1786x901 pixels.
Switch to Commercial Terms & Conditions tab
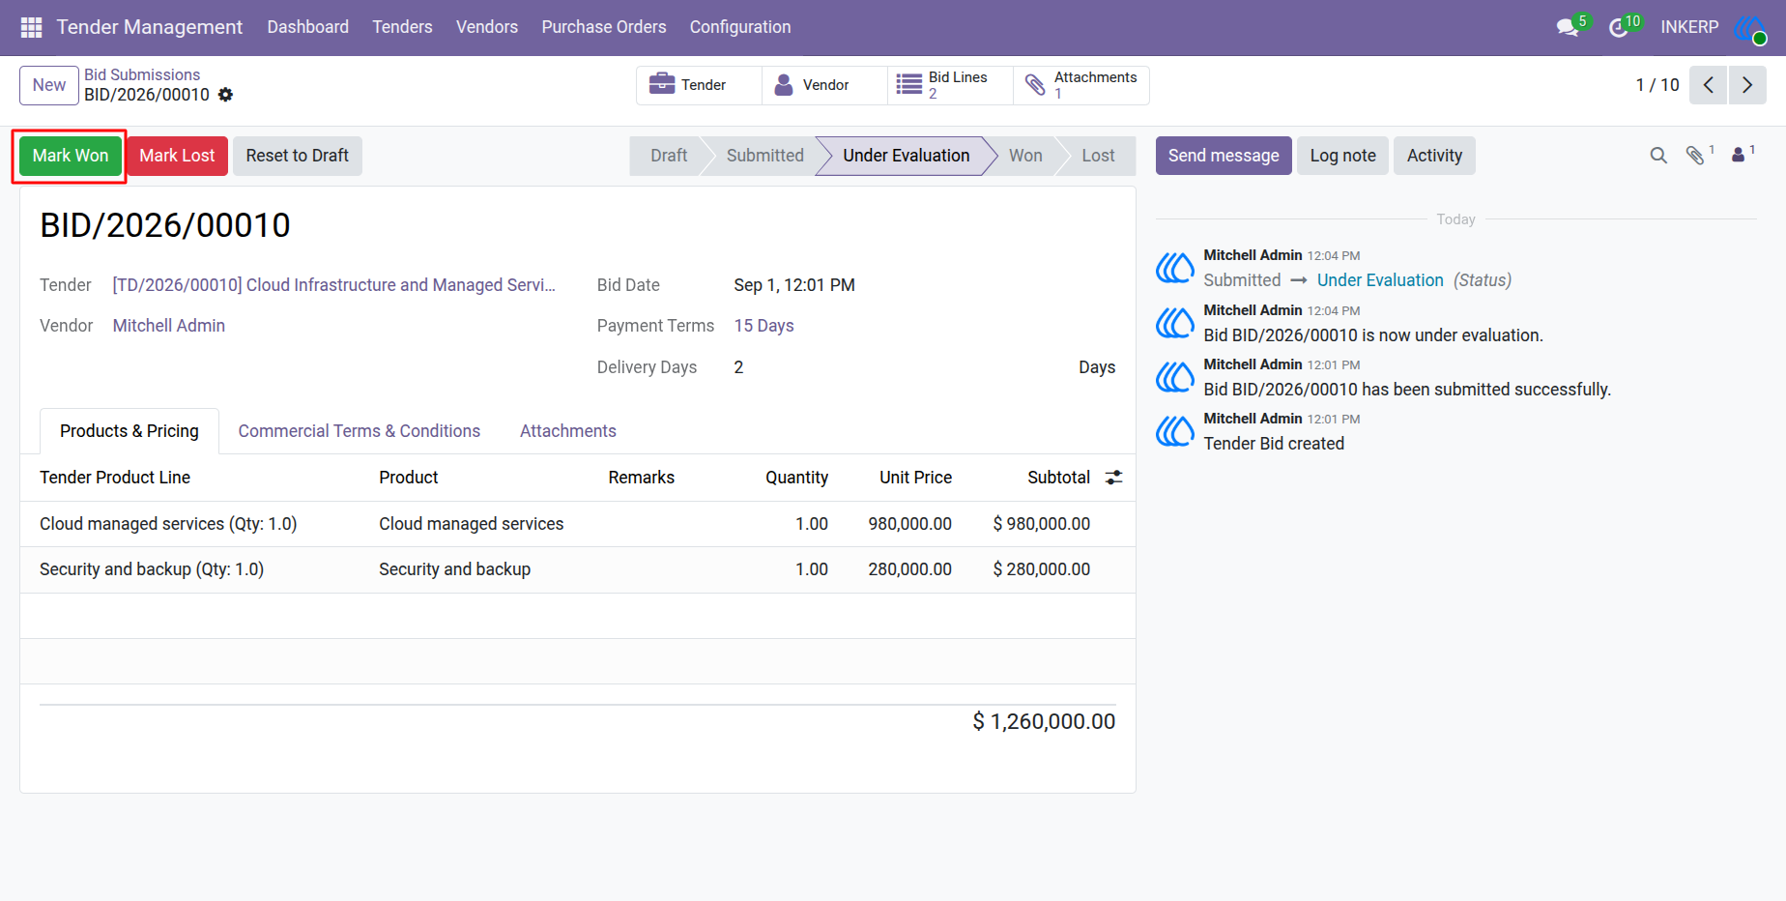pyautogui.click(x=360, y=431)
